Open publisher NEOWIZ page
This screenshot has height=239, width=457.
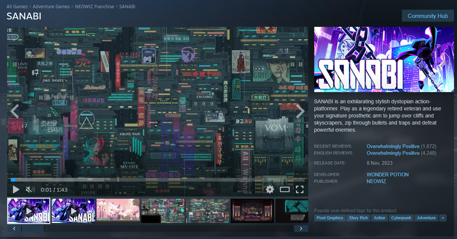click(x=376, y=181)
